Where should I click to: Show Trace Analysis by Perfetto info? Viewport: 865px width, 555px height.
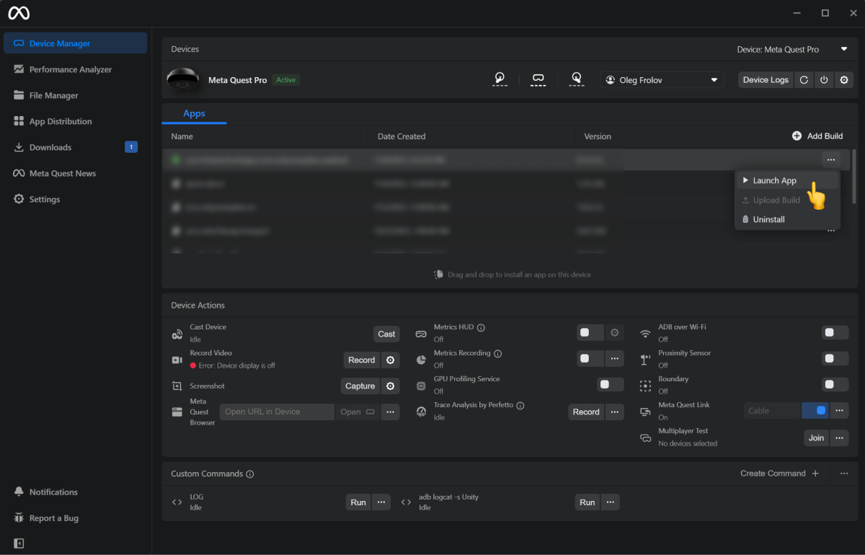pos(520,405)
